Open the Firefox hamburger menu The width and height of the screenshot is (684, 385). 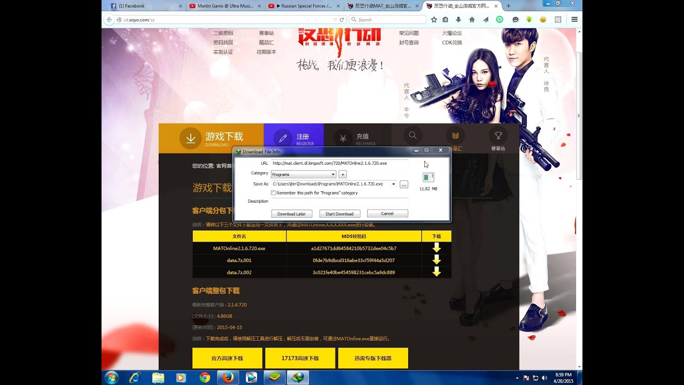pos(574,19)
